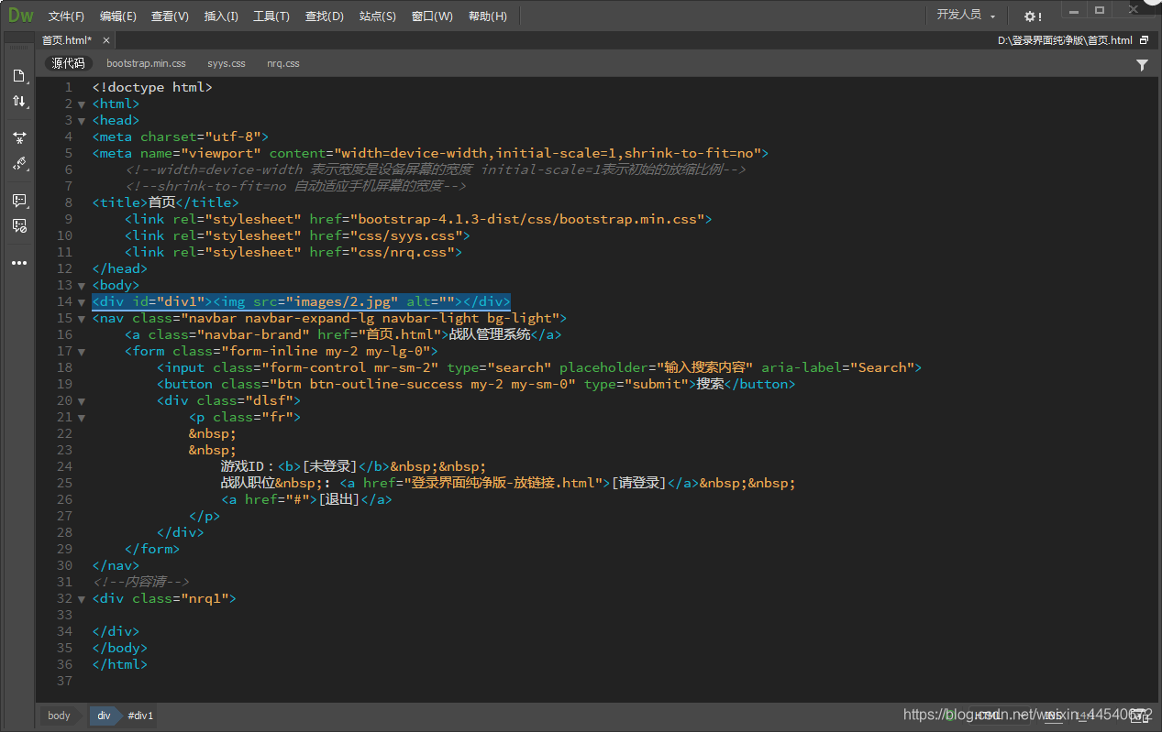Open the 开发人员 workspace dropdown
Viewport: 1162px width, 732px height.
tap(966, 16)
